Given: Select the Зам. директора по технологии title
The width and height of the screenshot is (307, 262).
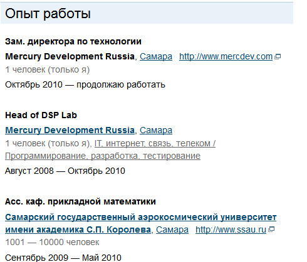Looking at the screenshot, I should (x=73, y=41).
